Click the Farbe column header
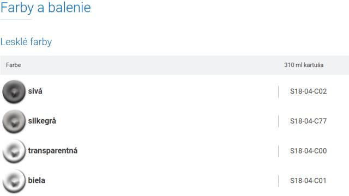This screenshot has height=196, width=349. pyautogui.click(x=14, y=65)
